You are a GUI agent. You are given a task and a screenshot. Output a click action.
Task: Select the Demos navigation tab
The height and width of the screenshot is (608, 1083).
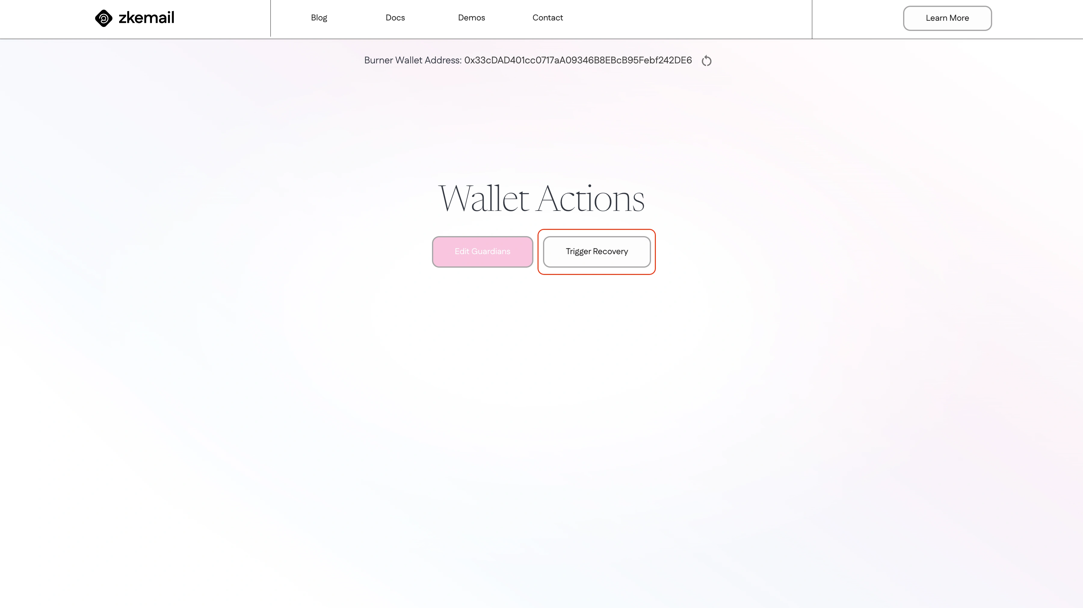click(472, 18)
